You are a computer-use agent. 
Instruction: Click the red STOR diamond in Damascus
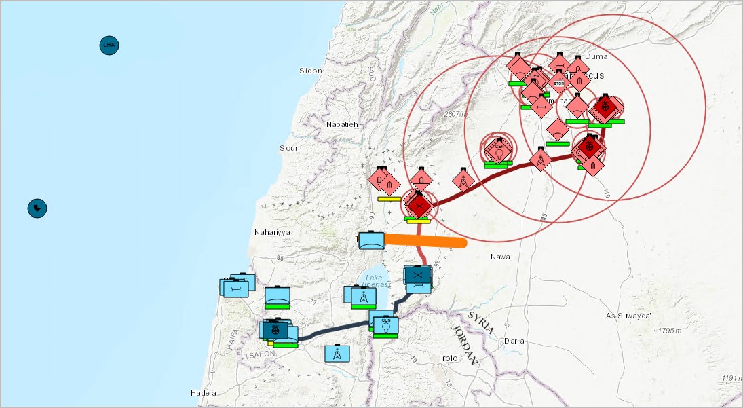[x=559, y=83]
